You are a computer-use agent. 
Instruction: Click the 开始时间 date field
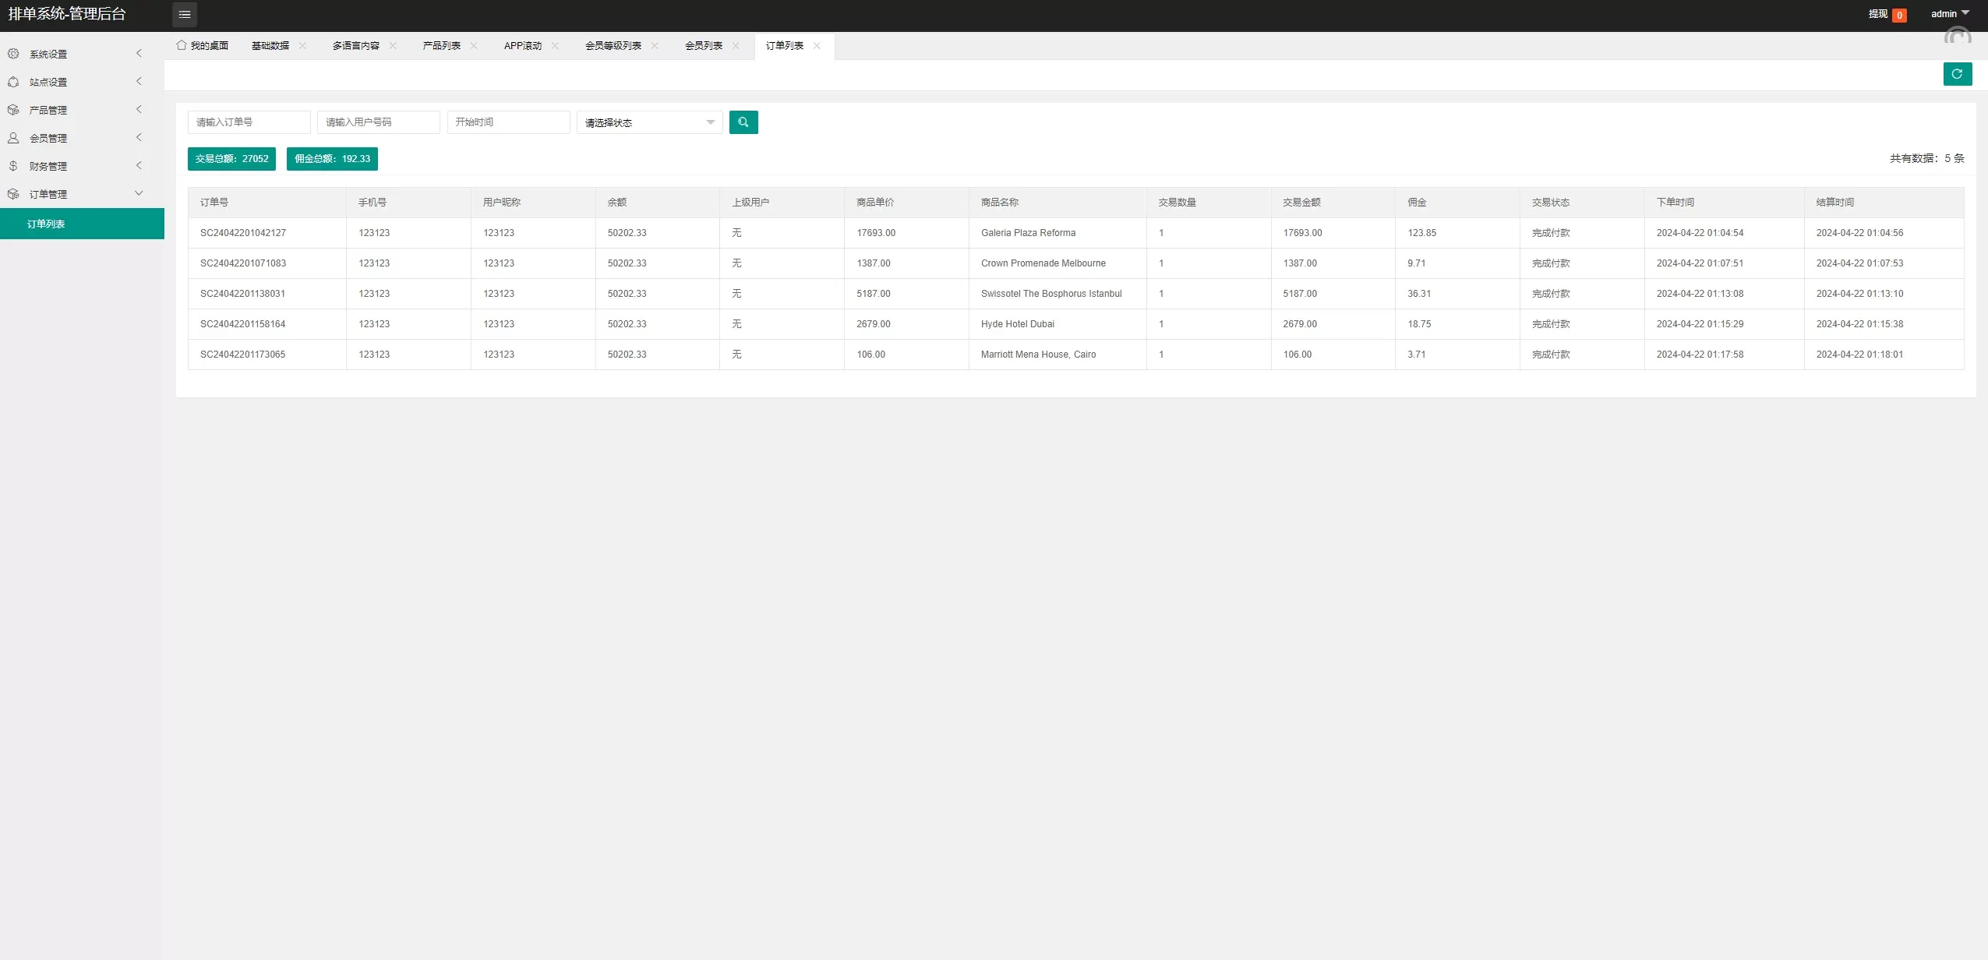[508, 122]
